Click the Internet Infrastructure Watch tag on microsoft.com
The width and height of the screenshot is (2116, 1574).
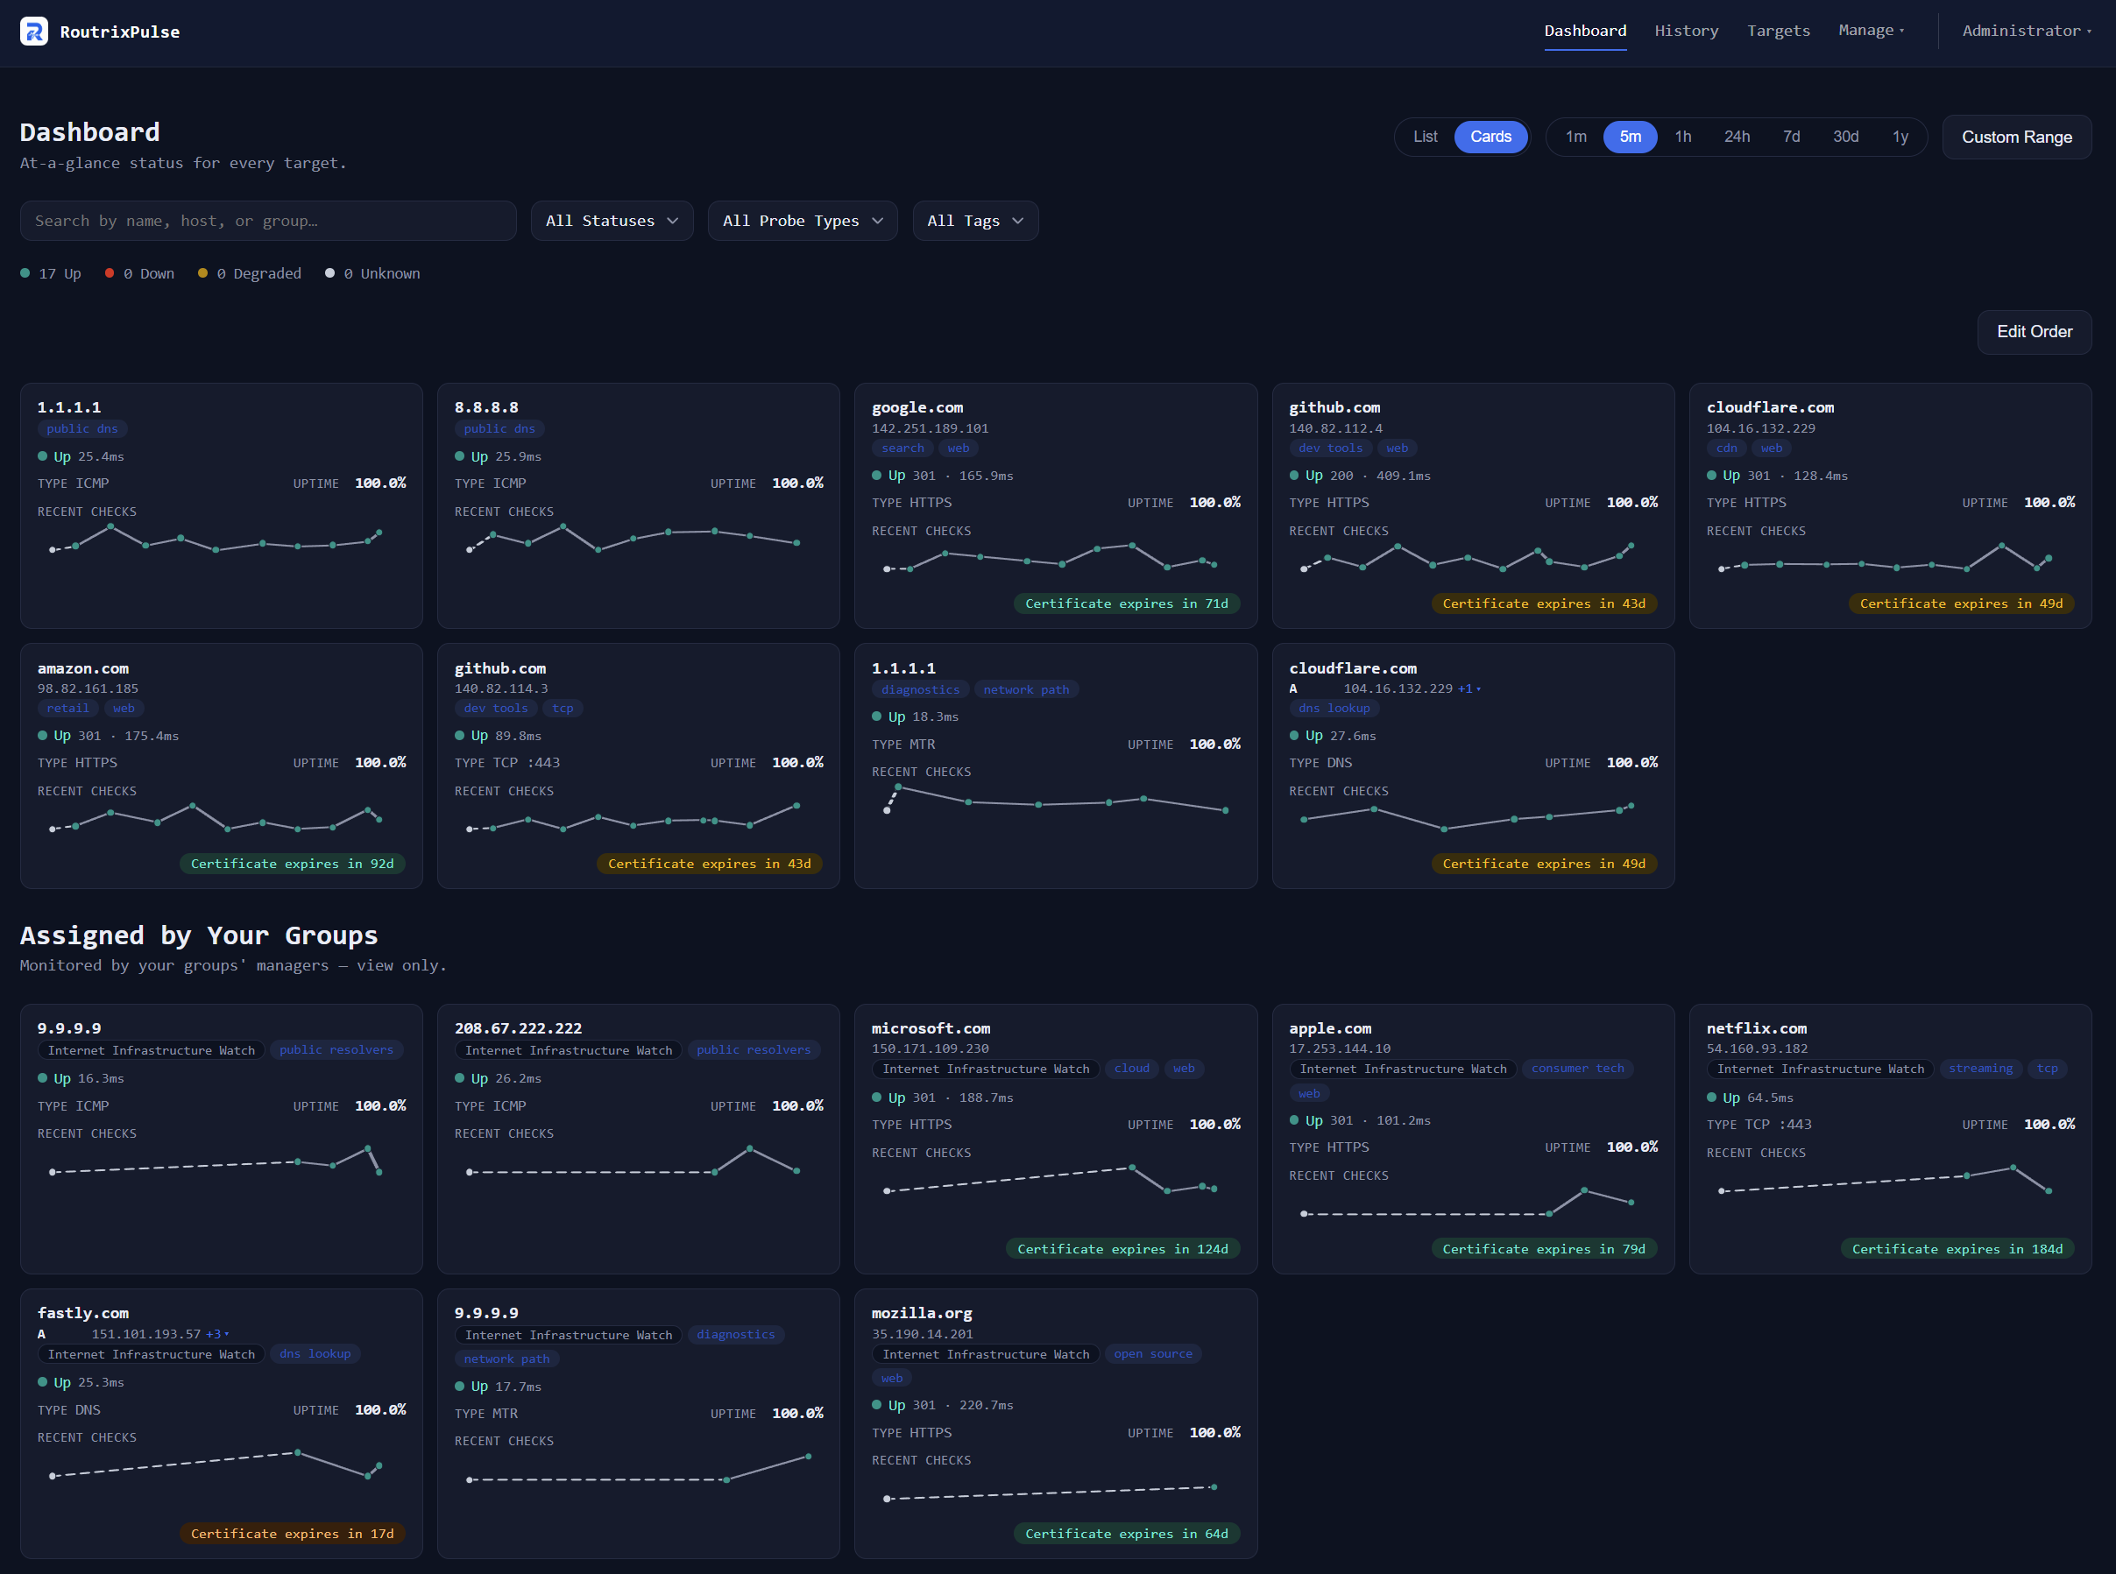[986, 1068]
